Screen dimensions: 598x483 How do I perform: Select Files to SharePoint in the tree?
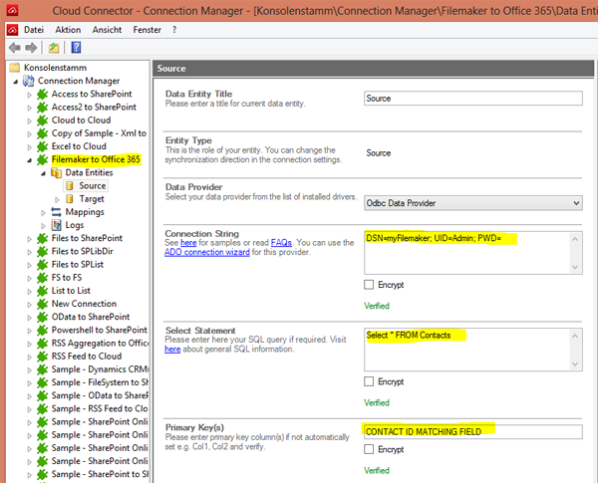click(x=87, y=238)
